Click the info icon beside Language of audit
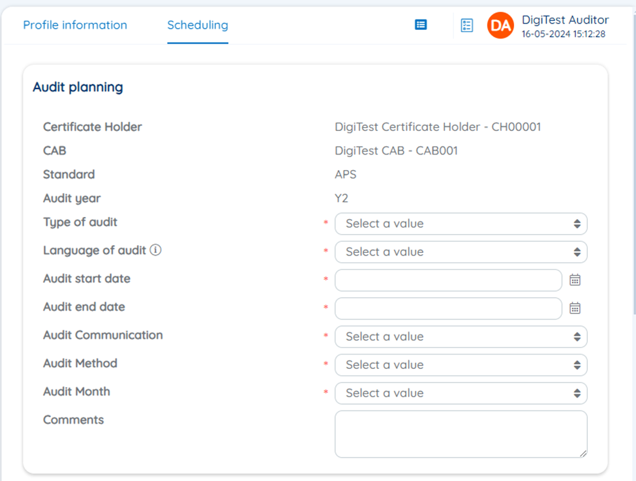This screenshot has width=636, height=481. pyautogui.click(x=155, y=250)
